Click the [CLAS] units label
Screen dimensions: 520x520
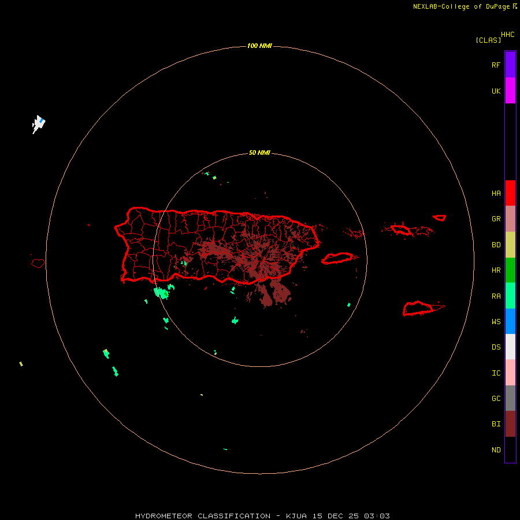488,40
